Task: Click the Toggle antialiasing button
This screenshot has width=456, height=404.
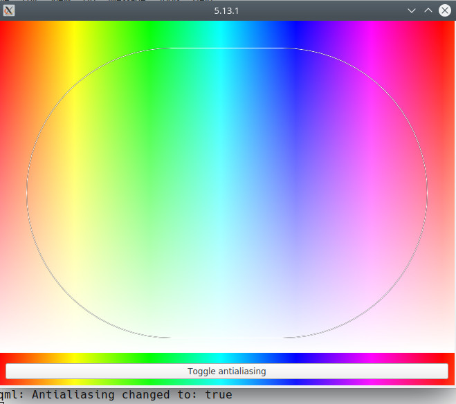Action: [x=227, y=371]
